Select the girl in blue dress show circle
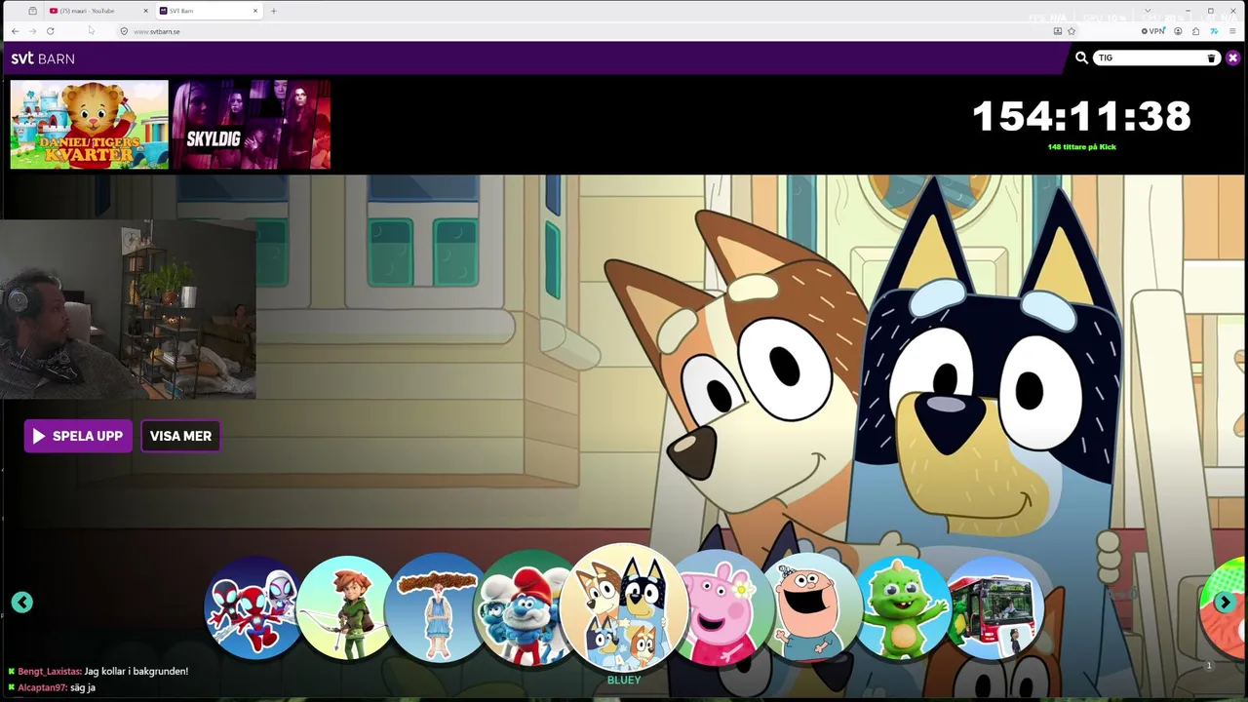This screenshot has height=702, width=1248. (437, 607)
